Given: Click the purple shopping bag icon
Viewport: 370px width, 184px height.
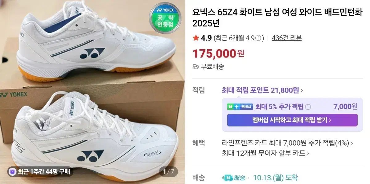Looking at the screenshot, I should coord(12,171).
